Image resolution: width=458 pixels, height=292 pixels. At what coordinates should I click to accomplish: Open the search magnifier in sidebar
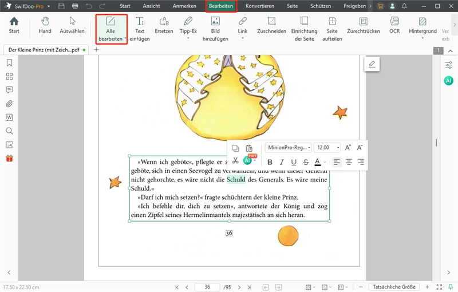point(9,131)
